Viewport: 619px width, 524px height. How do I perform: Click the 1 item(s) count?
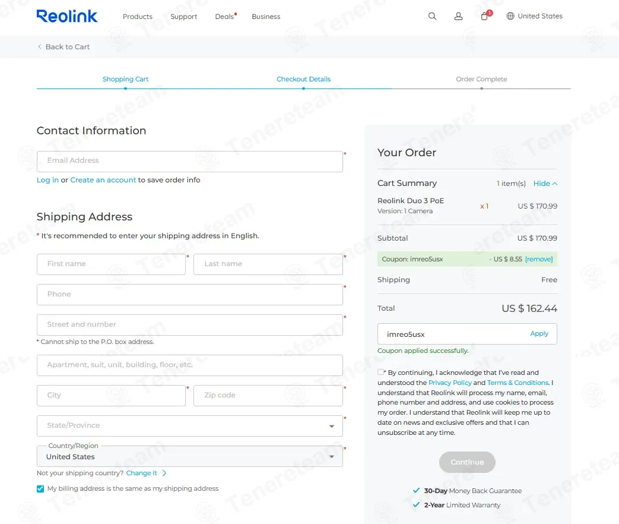(x=511, y=184)
